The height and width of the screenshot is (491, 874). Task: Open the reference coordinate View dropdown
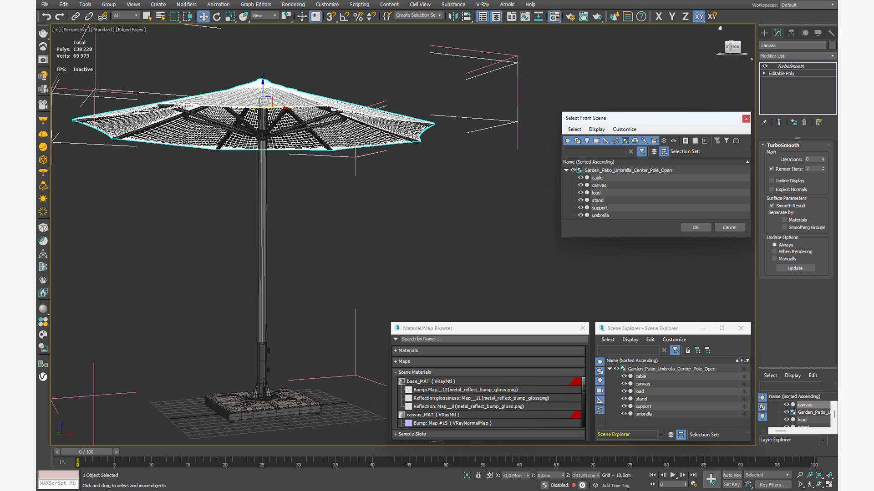(x=264, y=15)
